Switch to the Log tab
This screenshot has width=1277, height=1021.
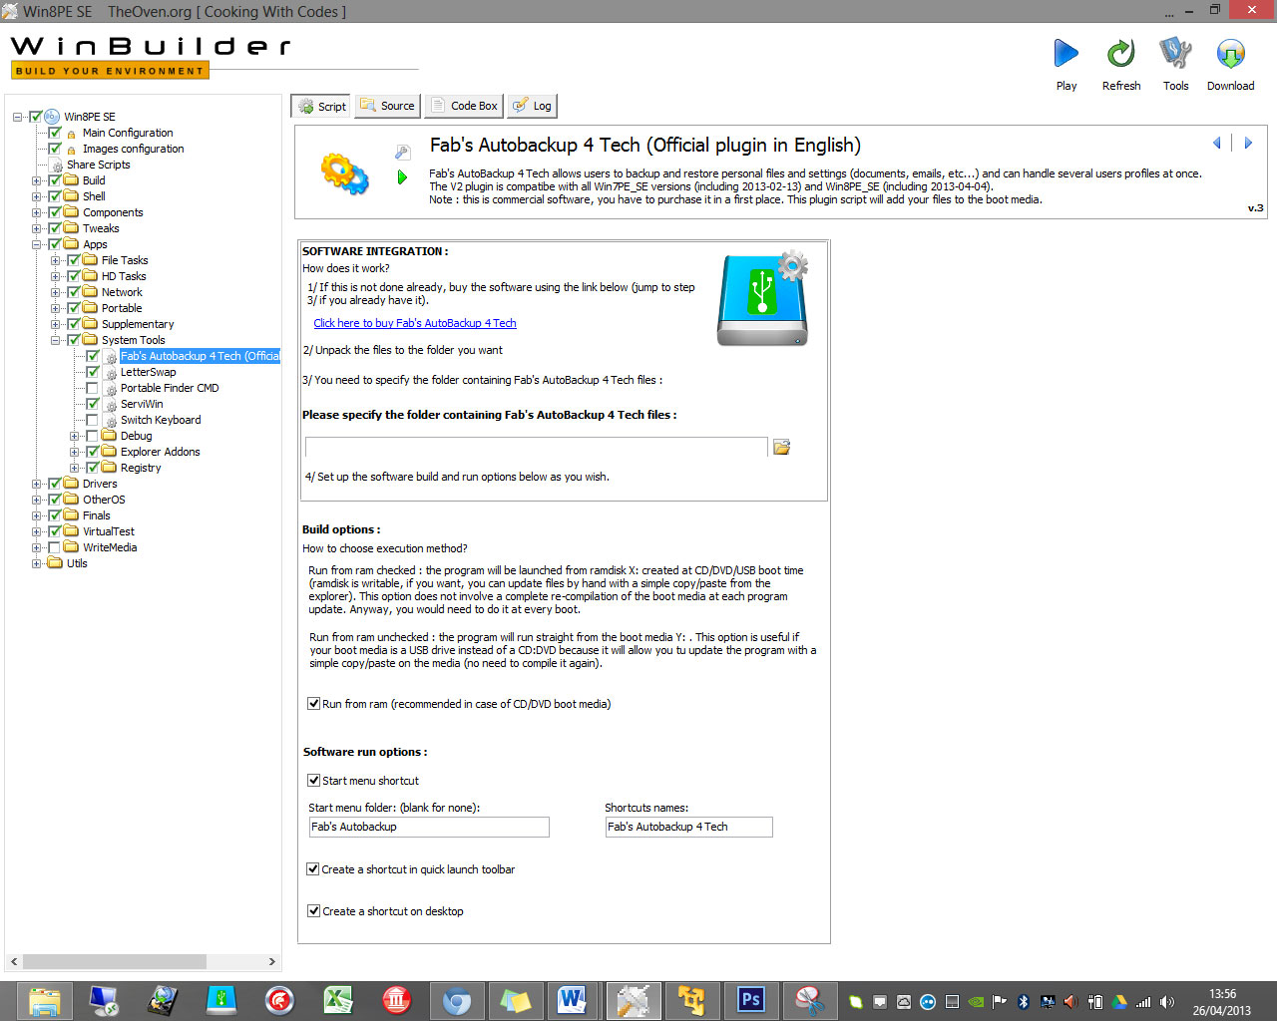click(x=532, y=106)
